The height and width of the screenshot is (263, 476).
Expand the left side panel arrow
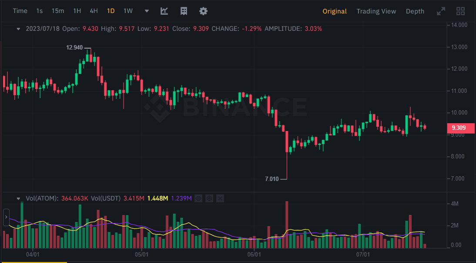pyautogui.click(x=6, y=217)
